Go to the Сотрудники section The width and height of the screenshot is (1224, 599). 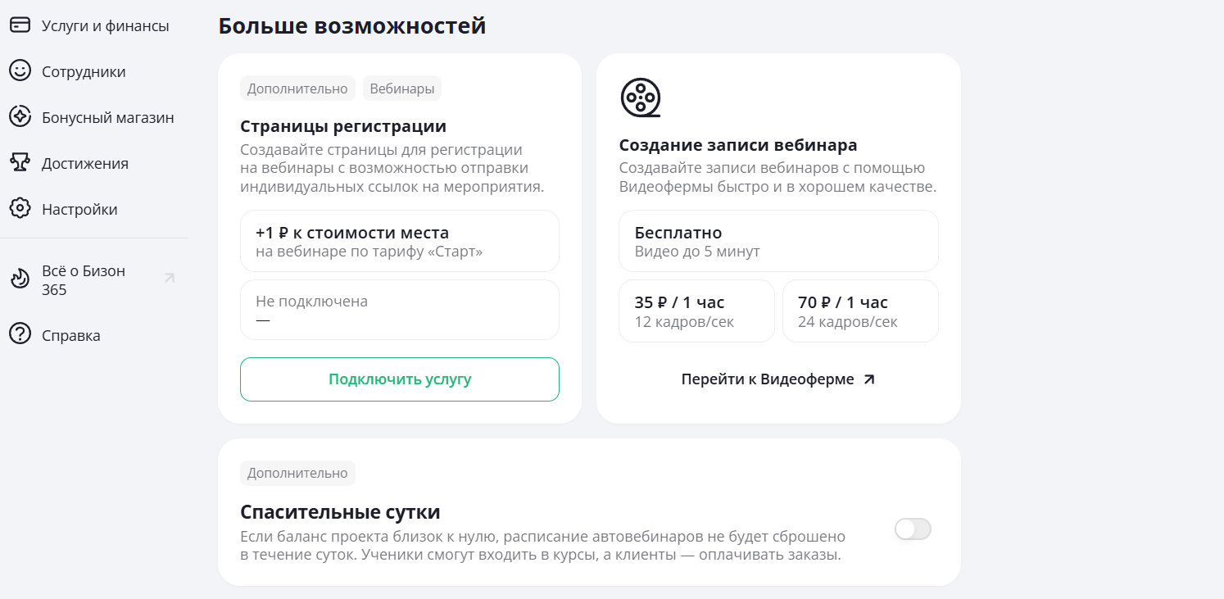84,71
